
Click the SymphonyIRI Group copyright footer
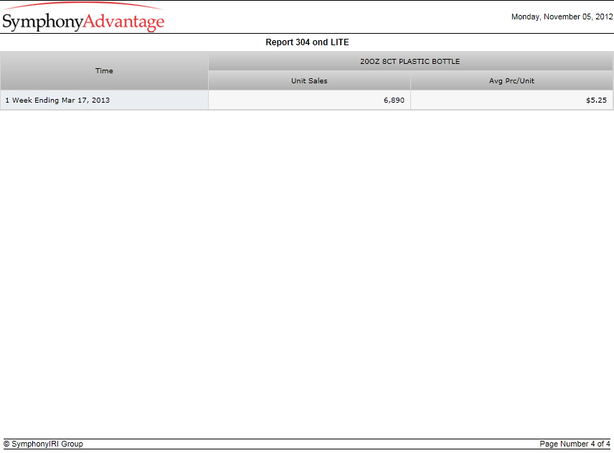coord(43,444)
